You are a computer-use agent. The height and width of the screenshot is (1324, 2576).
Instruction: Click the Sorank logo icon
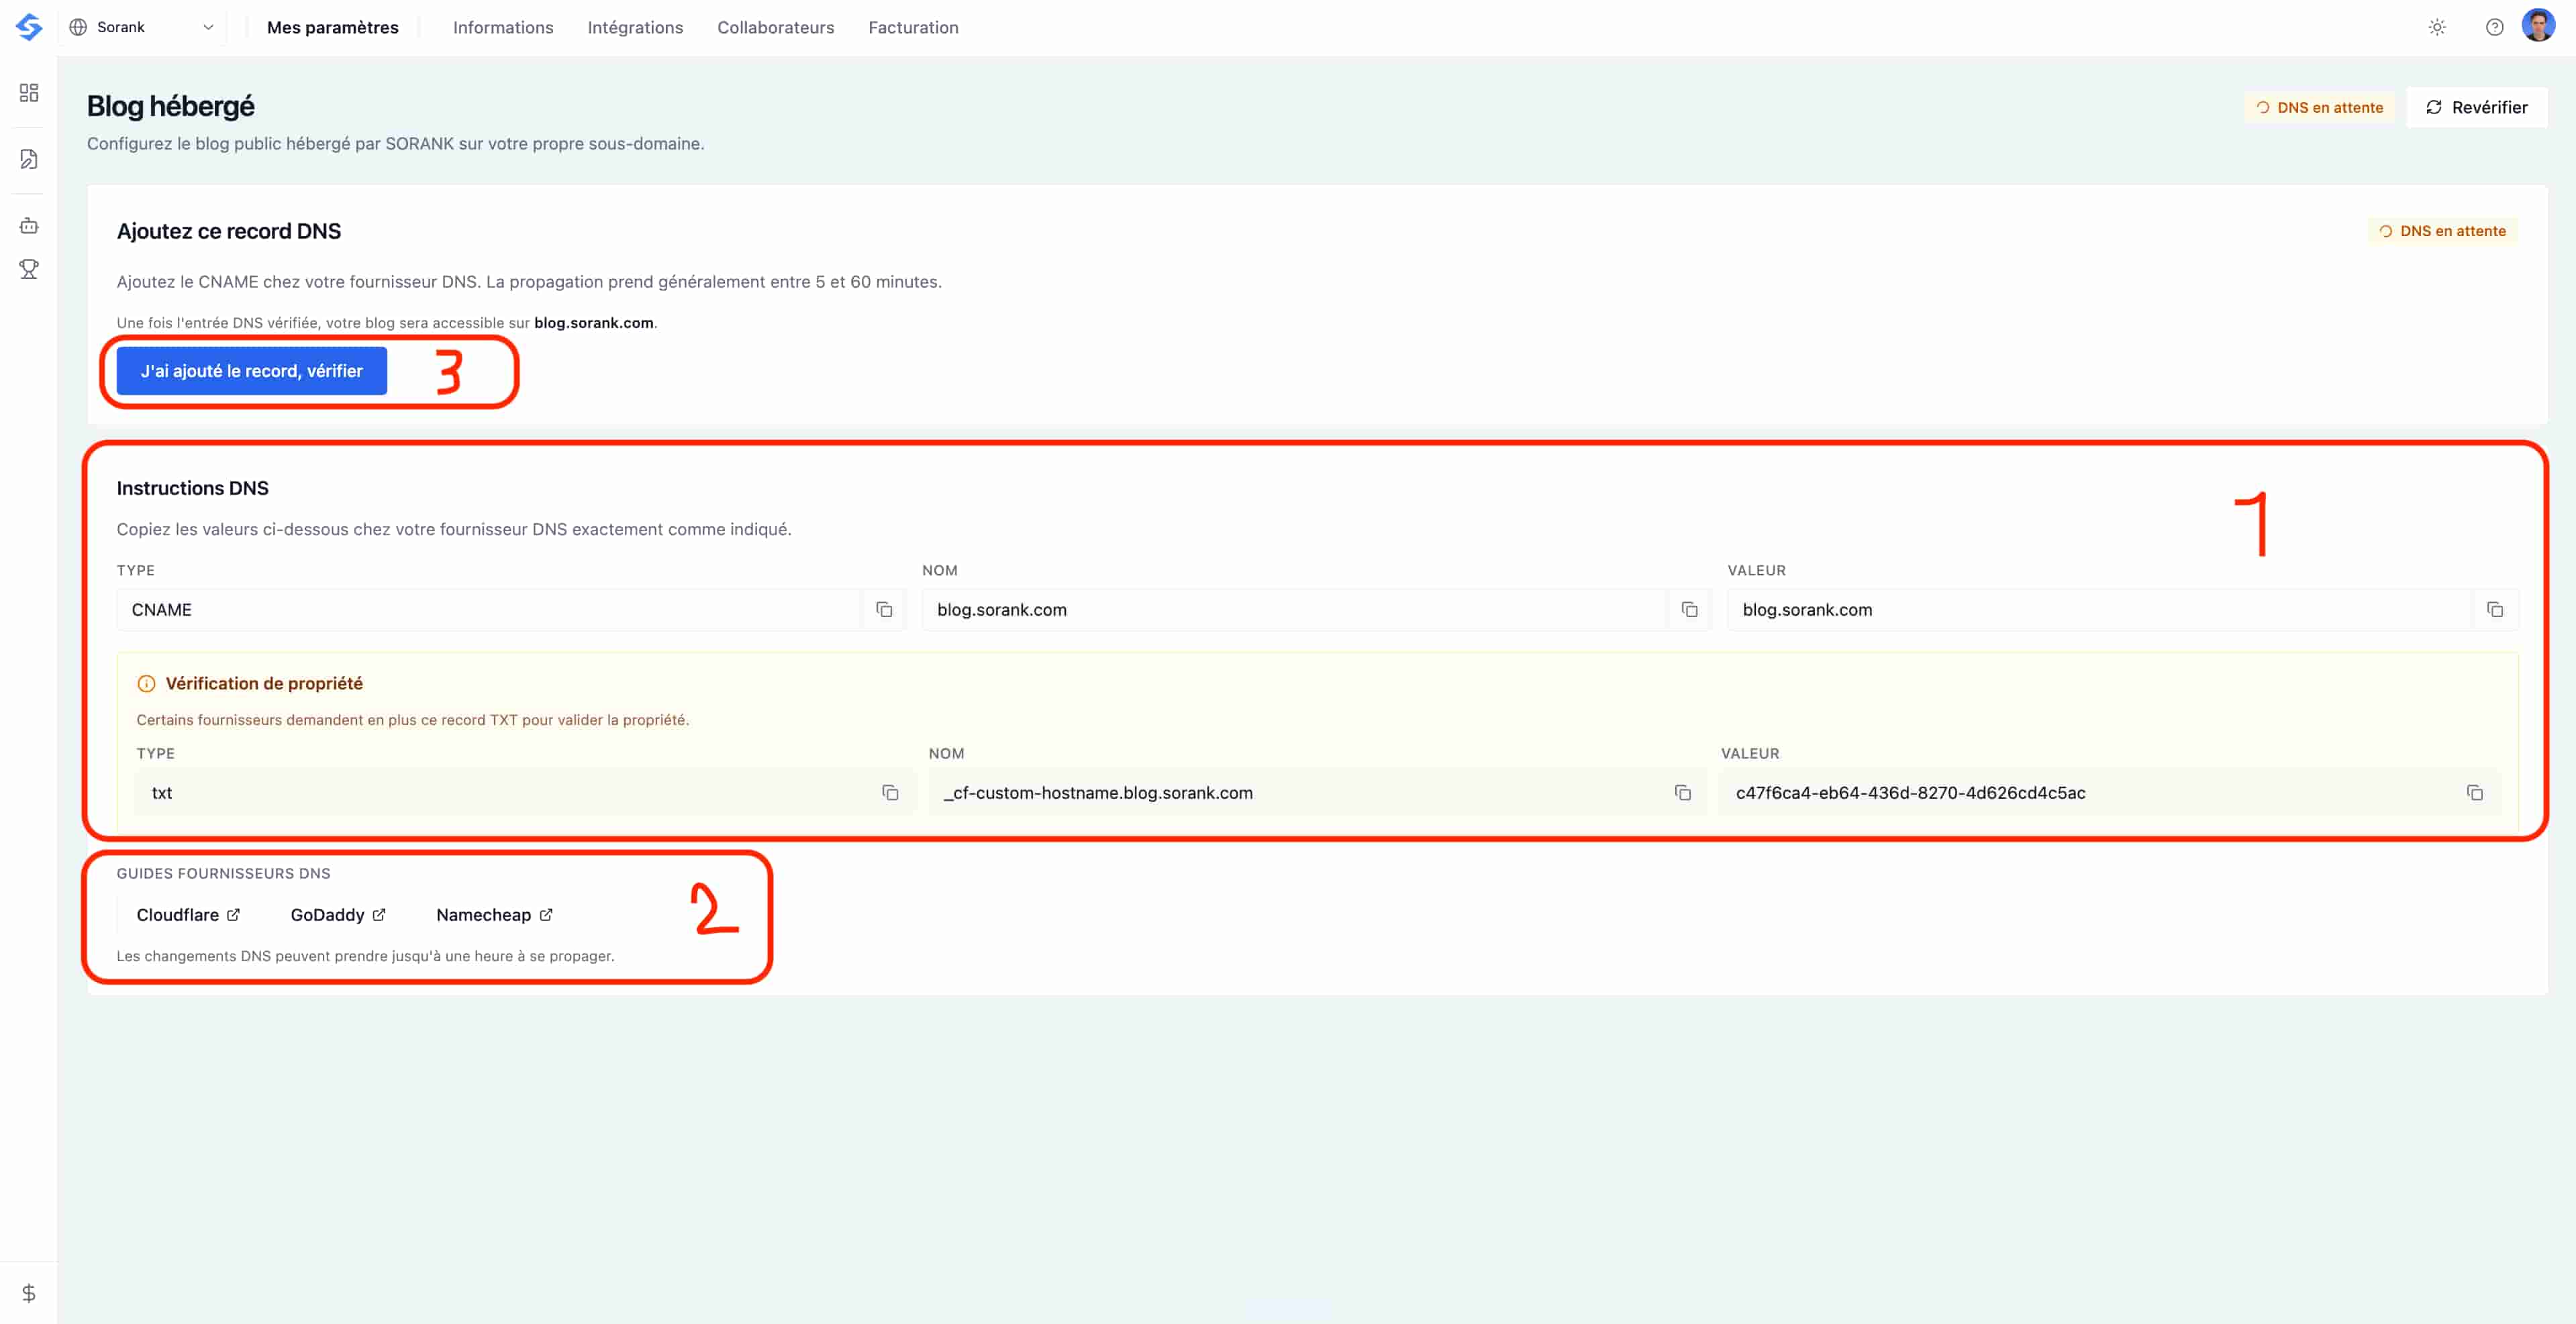[x=29, y=27]
